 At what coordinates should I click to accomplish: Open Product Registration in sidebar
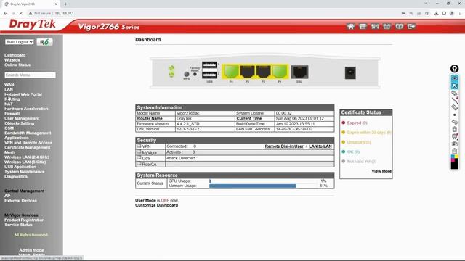(x=24, y=220)
